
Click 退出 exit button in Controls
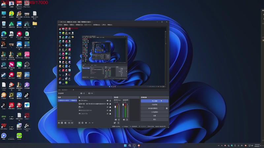[x=154, y=119]
